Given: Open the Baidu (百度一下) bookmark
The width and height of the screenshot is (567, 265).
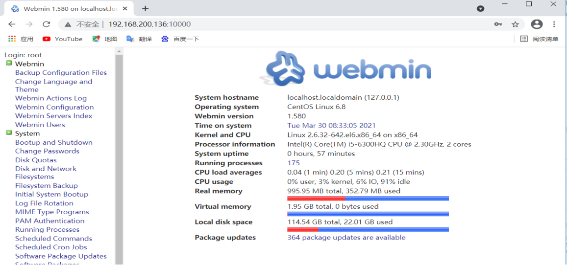Looking at the screenshot, I should point(180,39).
